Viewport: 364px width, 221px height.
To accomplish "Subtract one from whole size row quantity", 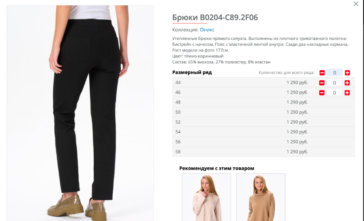I will click(x=322, y=73).
